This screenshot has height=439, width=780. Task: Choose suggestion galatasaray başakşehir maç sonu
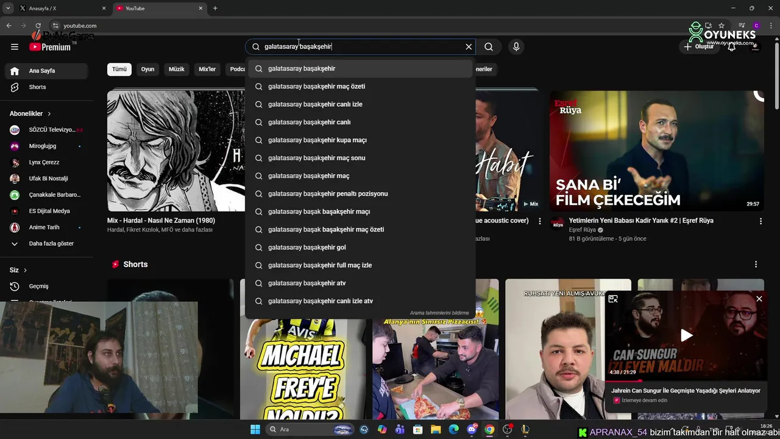point(360,158)
